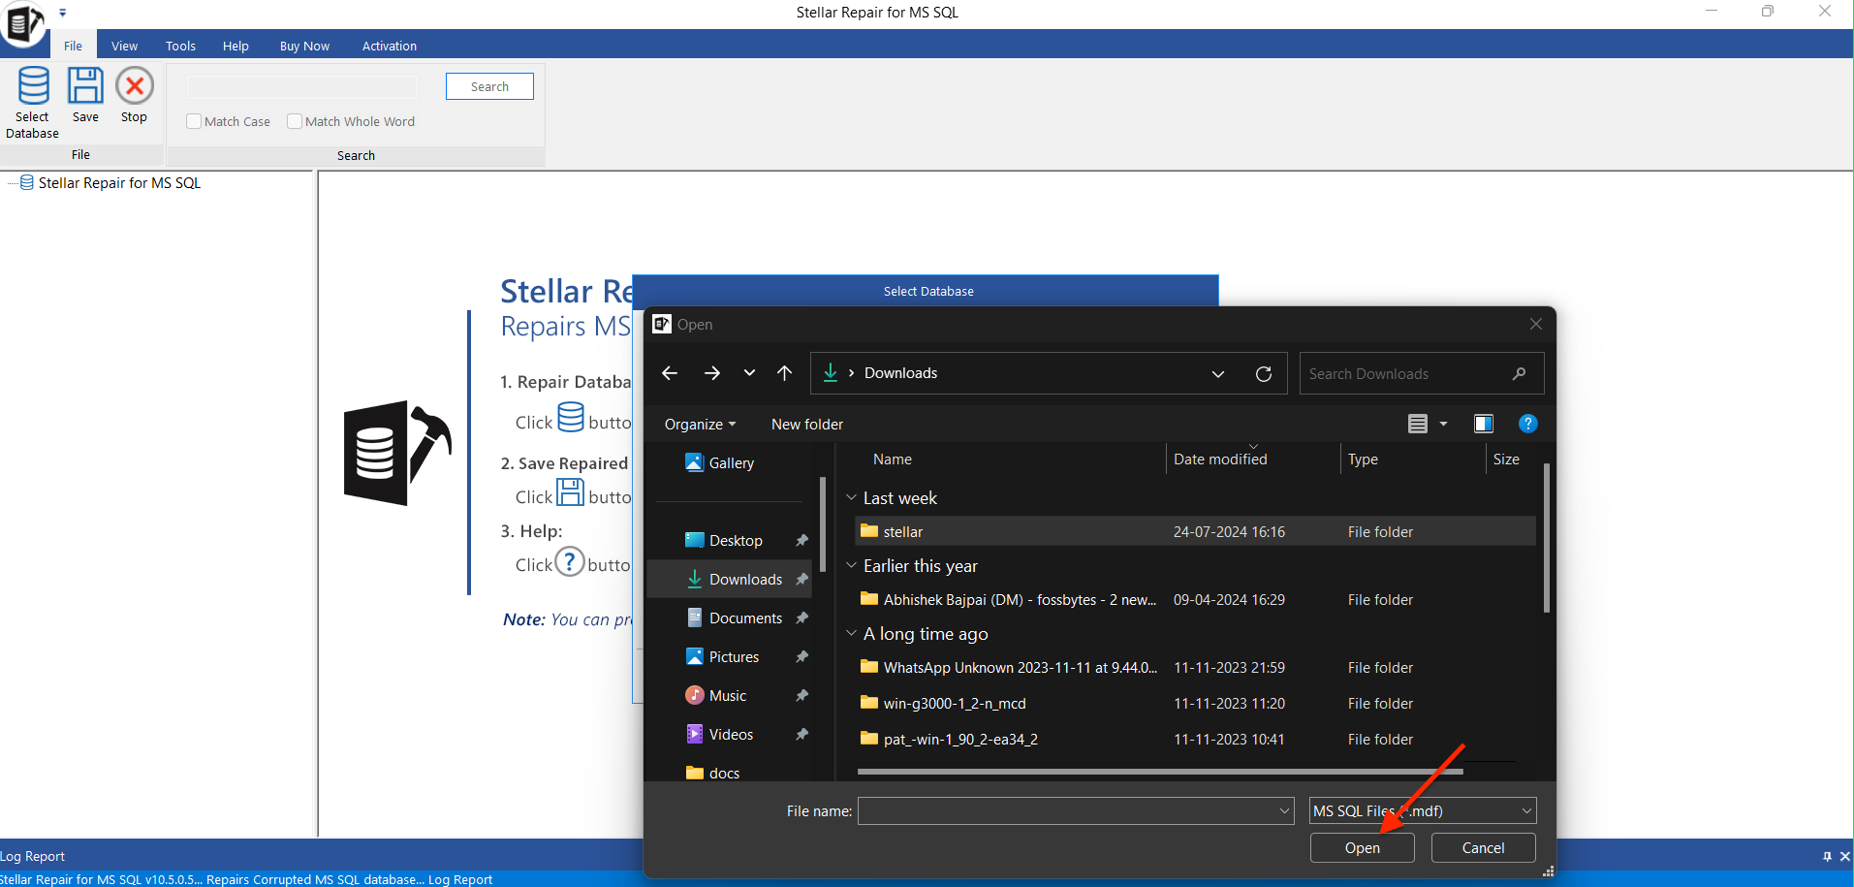Refresh the Downloads folder view
The height and width of the screenshot is (887, 1854).
(1263, 373)
